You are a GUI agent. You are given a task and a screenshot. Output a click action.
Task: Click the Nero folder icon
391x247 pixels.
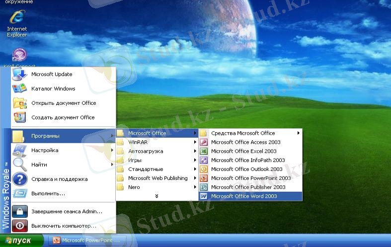click(120, 187)
